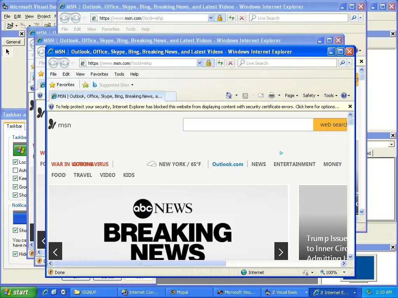Show next slide in news carousel
The image size is (398, 298).
click(x=281, y=251)
